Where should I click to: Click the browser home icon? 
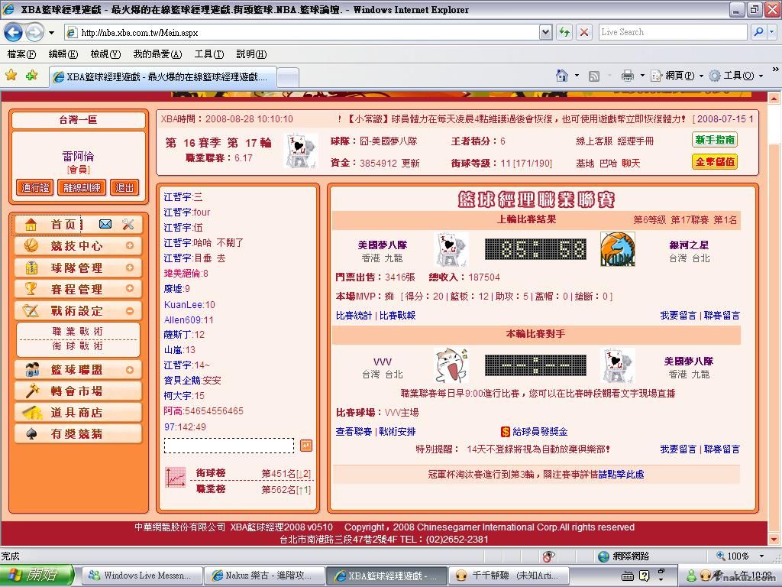click(562, 76)
